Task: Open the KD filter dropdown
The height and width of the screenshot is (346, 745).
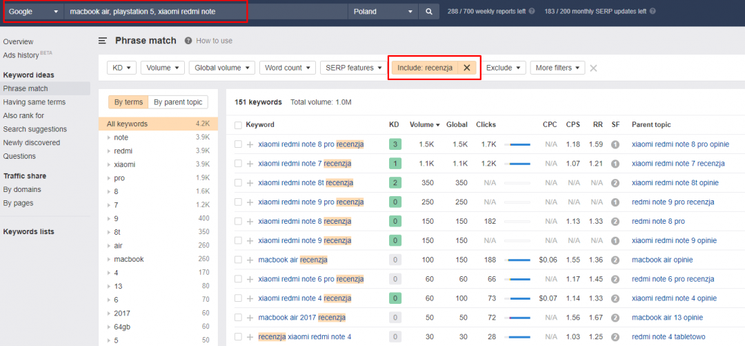Action: (x=121, y=68)
